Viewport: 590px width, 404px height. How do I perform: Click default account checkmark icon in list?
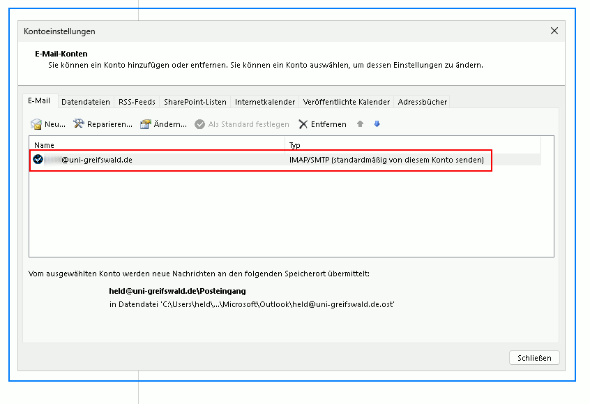pos(38,160)
